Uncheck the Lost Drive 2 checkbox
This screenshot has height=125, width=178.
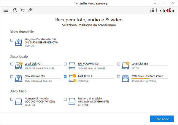65,76
